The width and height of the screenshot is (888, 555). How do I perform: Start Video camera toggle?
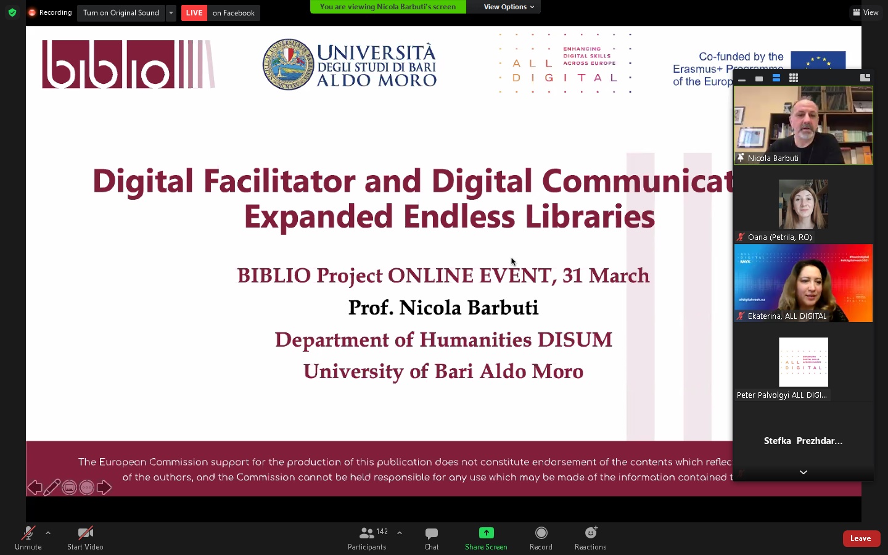[x=85, y=537]
